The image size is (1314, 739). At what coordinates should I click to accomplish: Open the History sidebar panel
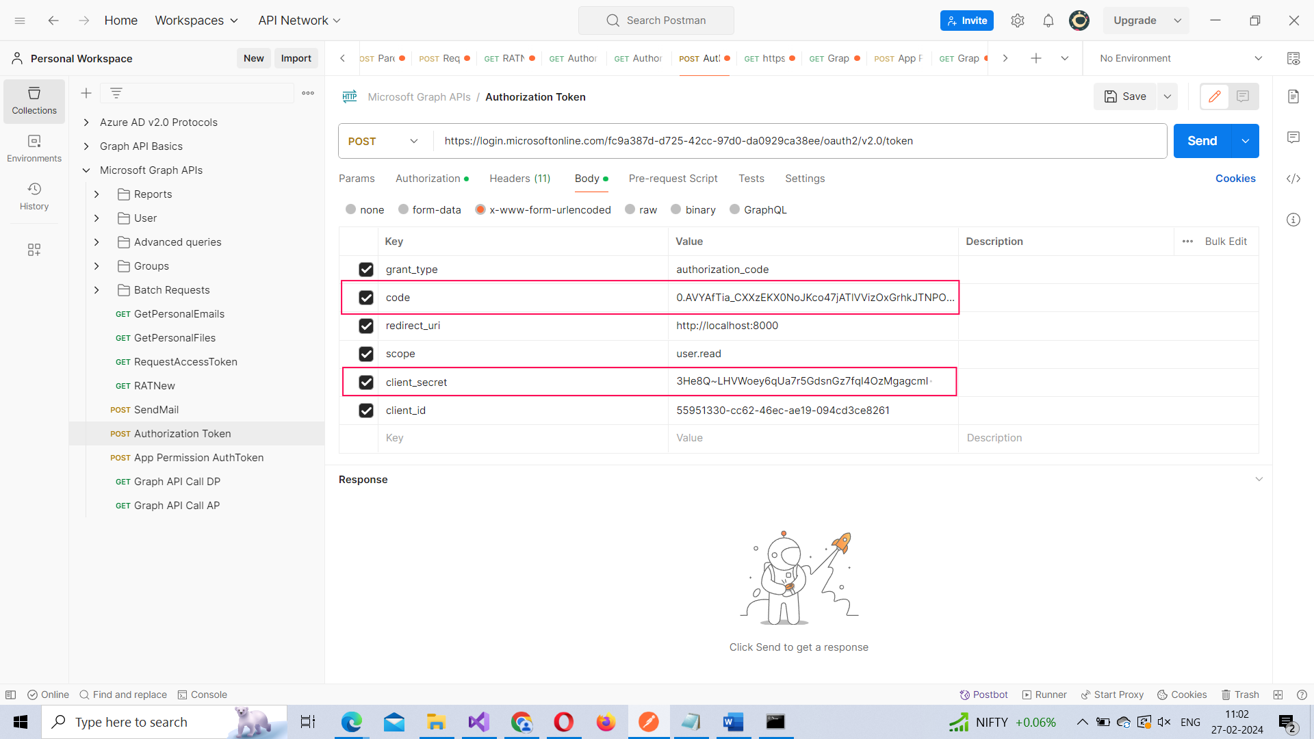(34, 196)
